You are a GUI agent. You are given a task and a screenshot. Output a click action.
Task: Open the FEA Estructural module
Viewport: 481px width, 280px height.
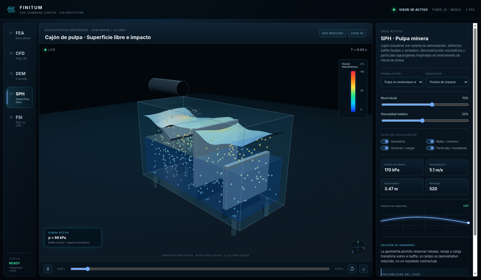20,35
